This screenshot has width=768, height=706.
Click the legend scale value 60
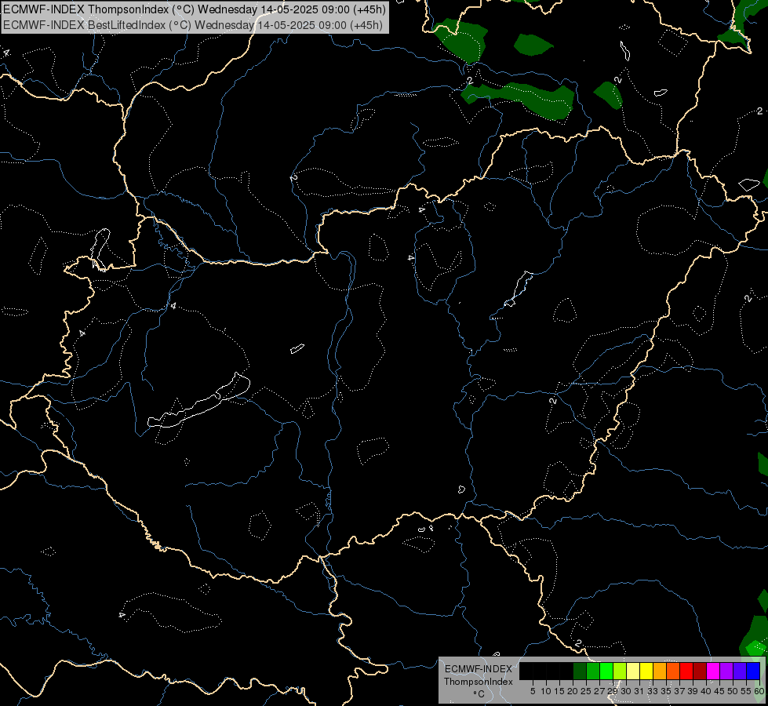tap(759, 691)
